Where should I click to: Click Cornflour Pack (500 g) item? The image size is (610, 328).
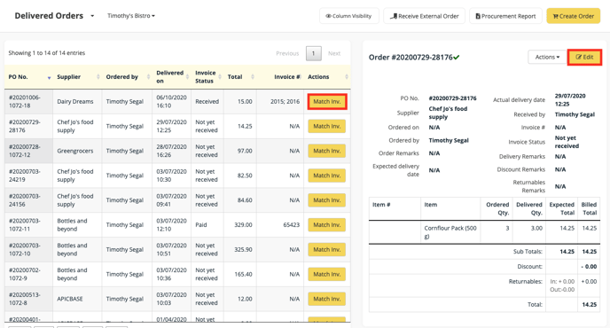point(450,232)
